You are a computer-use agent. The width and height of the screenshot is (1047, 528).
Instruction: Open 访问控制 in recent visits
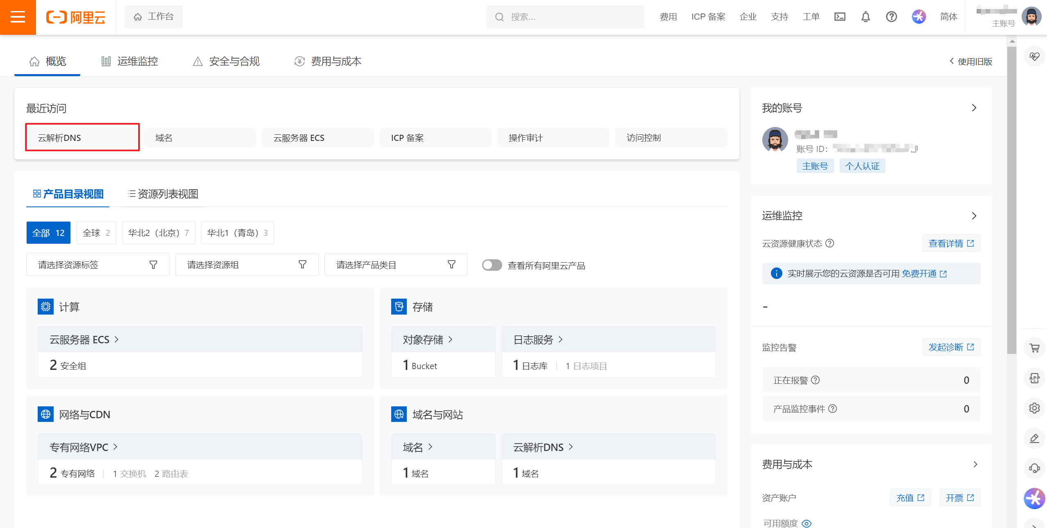[671, 138]
